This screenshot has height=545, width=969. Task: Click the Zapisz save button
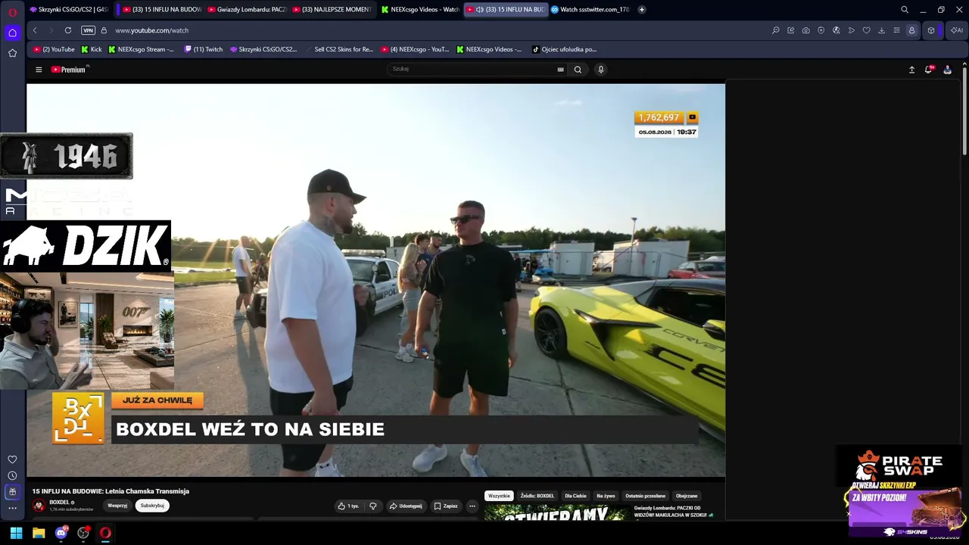point(446,506)
